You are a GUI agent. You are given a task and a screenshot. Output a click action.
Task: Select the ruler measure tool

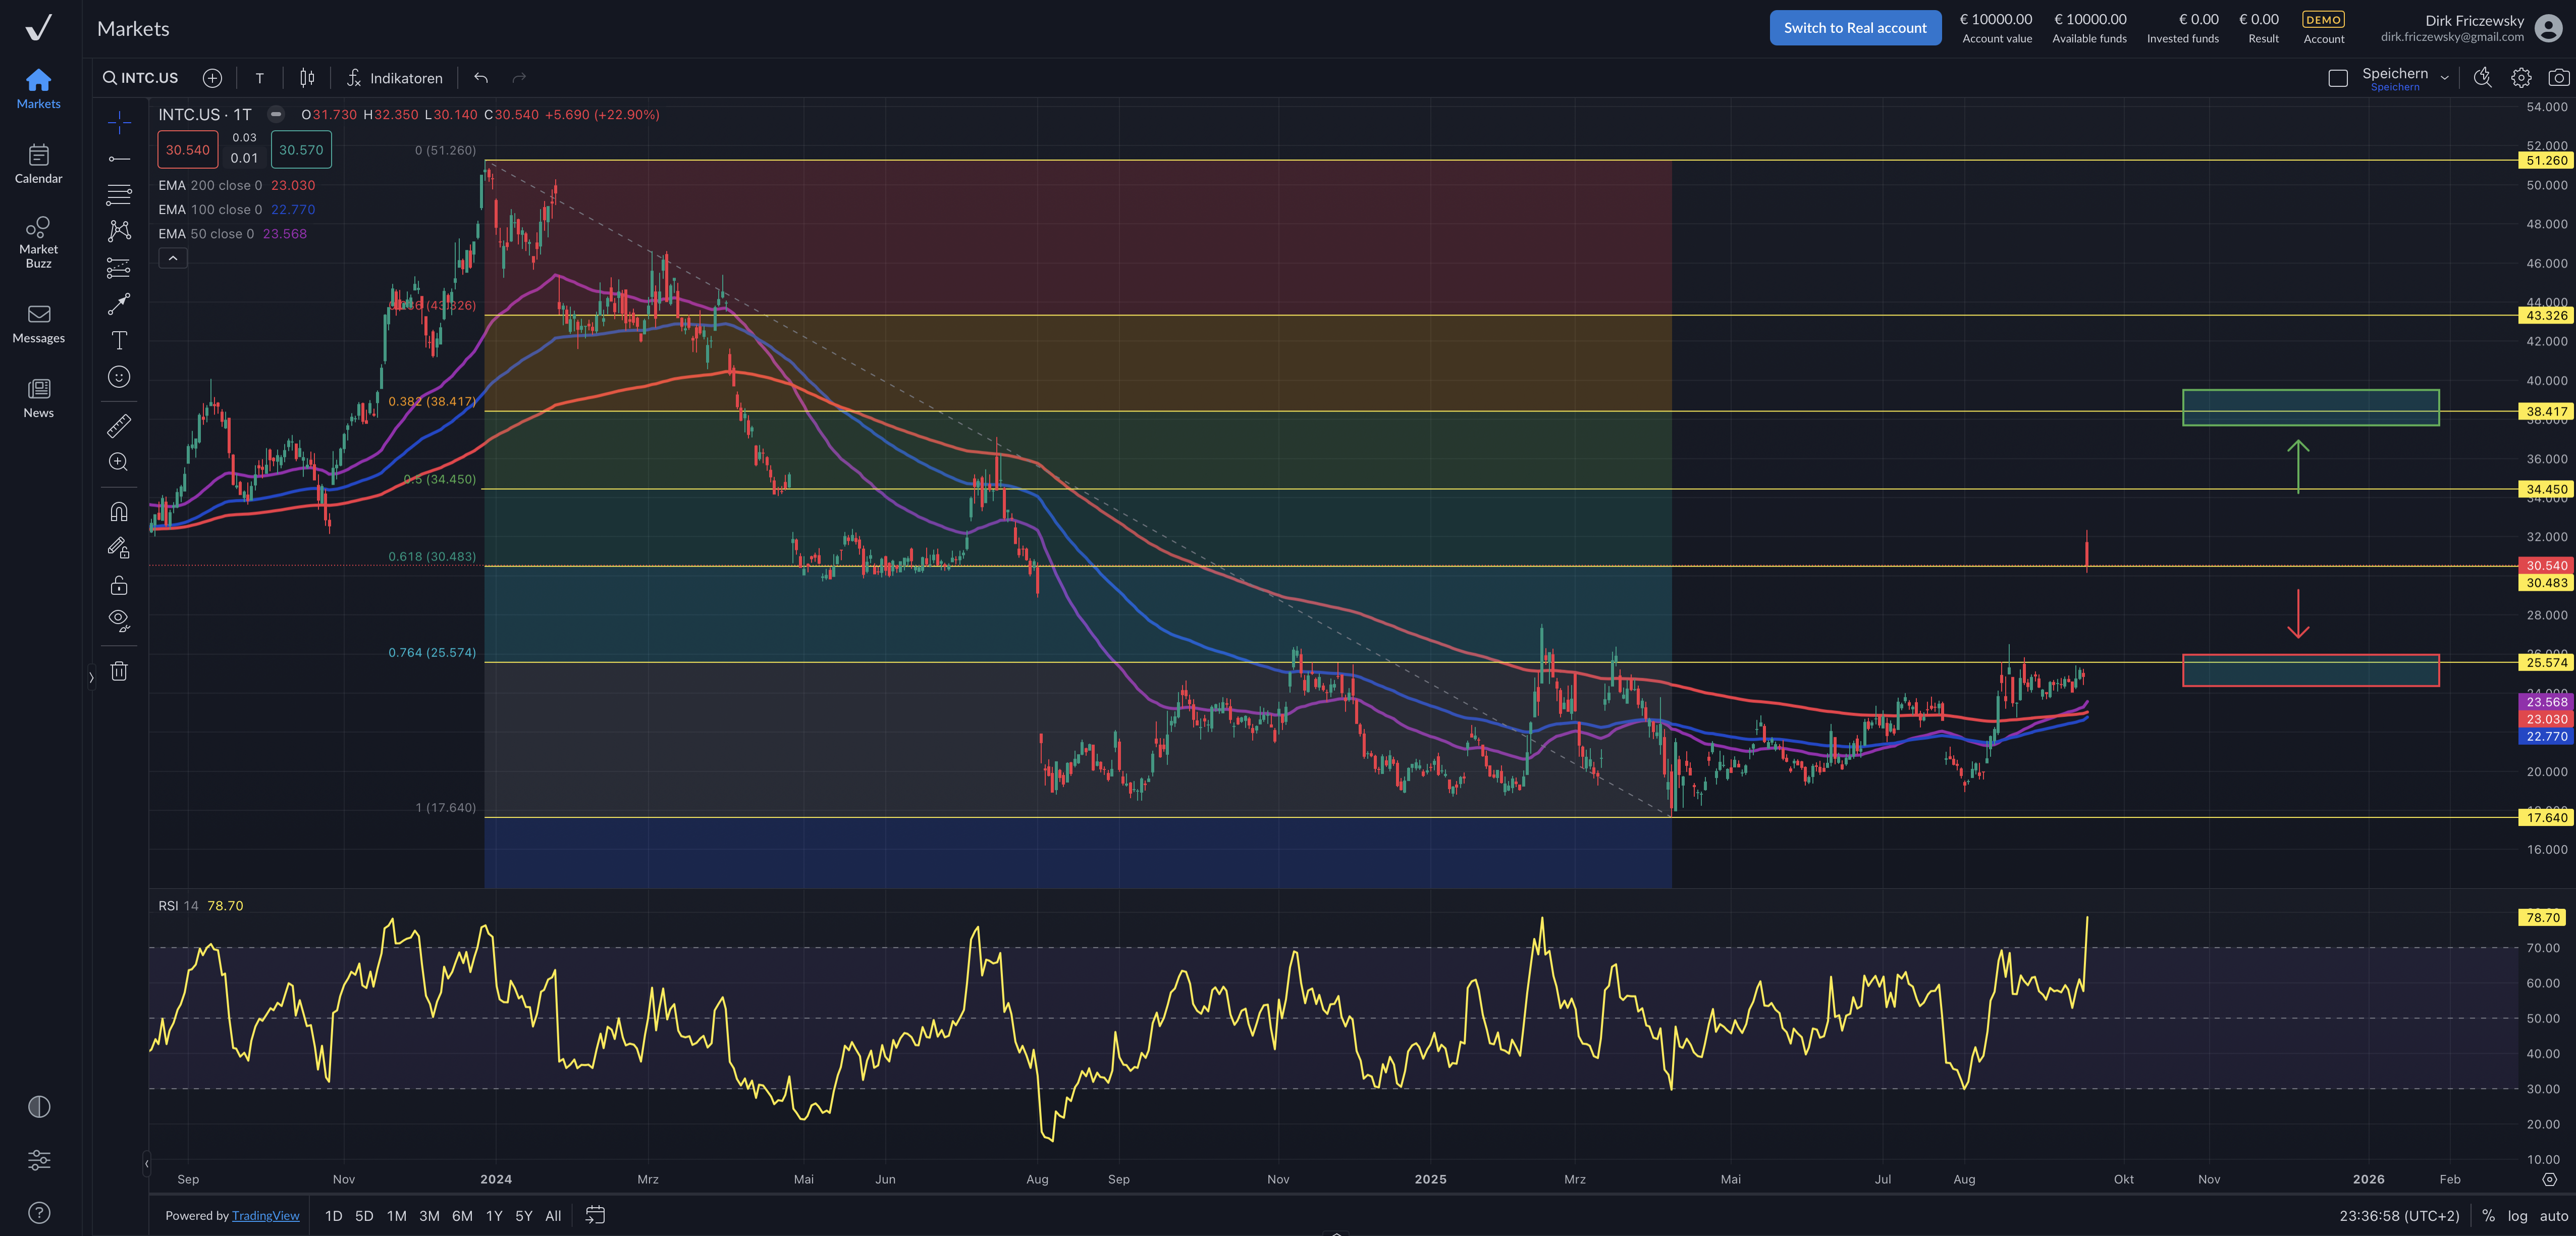point(119,427)
